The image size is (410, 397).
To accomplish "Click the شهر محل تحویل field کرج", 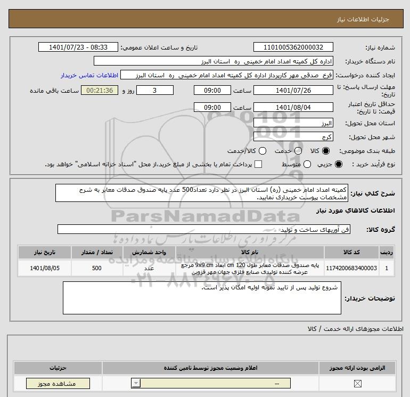I will tap(293, 136).
